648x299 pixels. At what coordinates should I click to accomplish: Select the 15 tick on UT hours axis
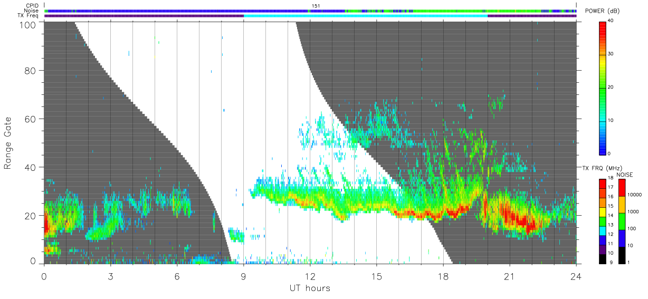(x=376, y=276)
